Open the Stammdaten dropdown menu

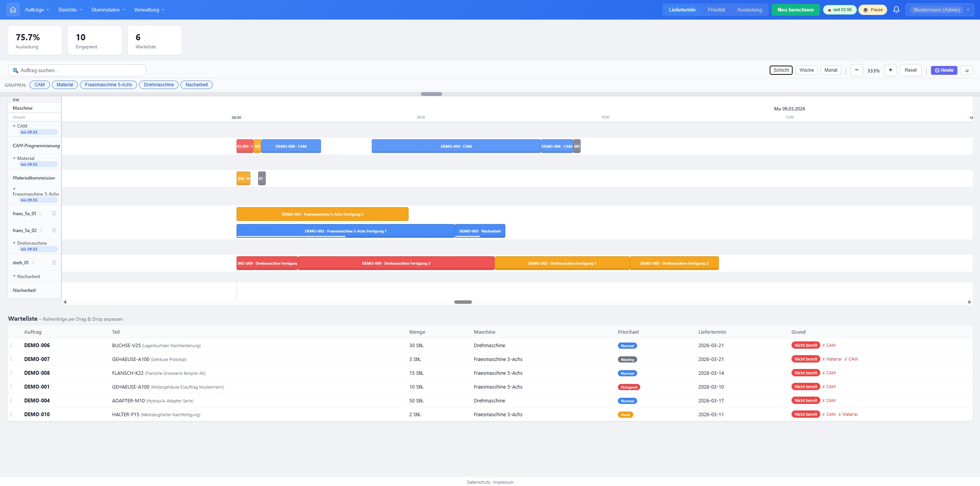[x=108, y=10]
